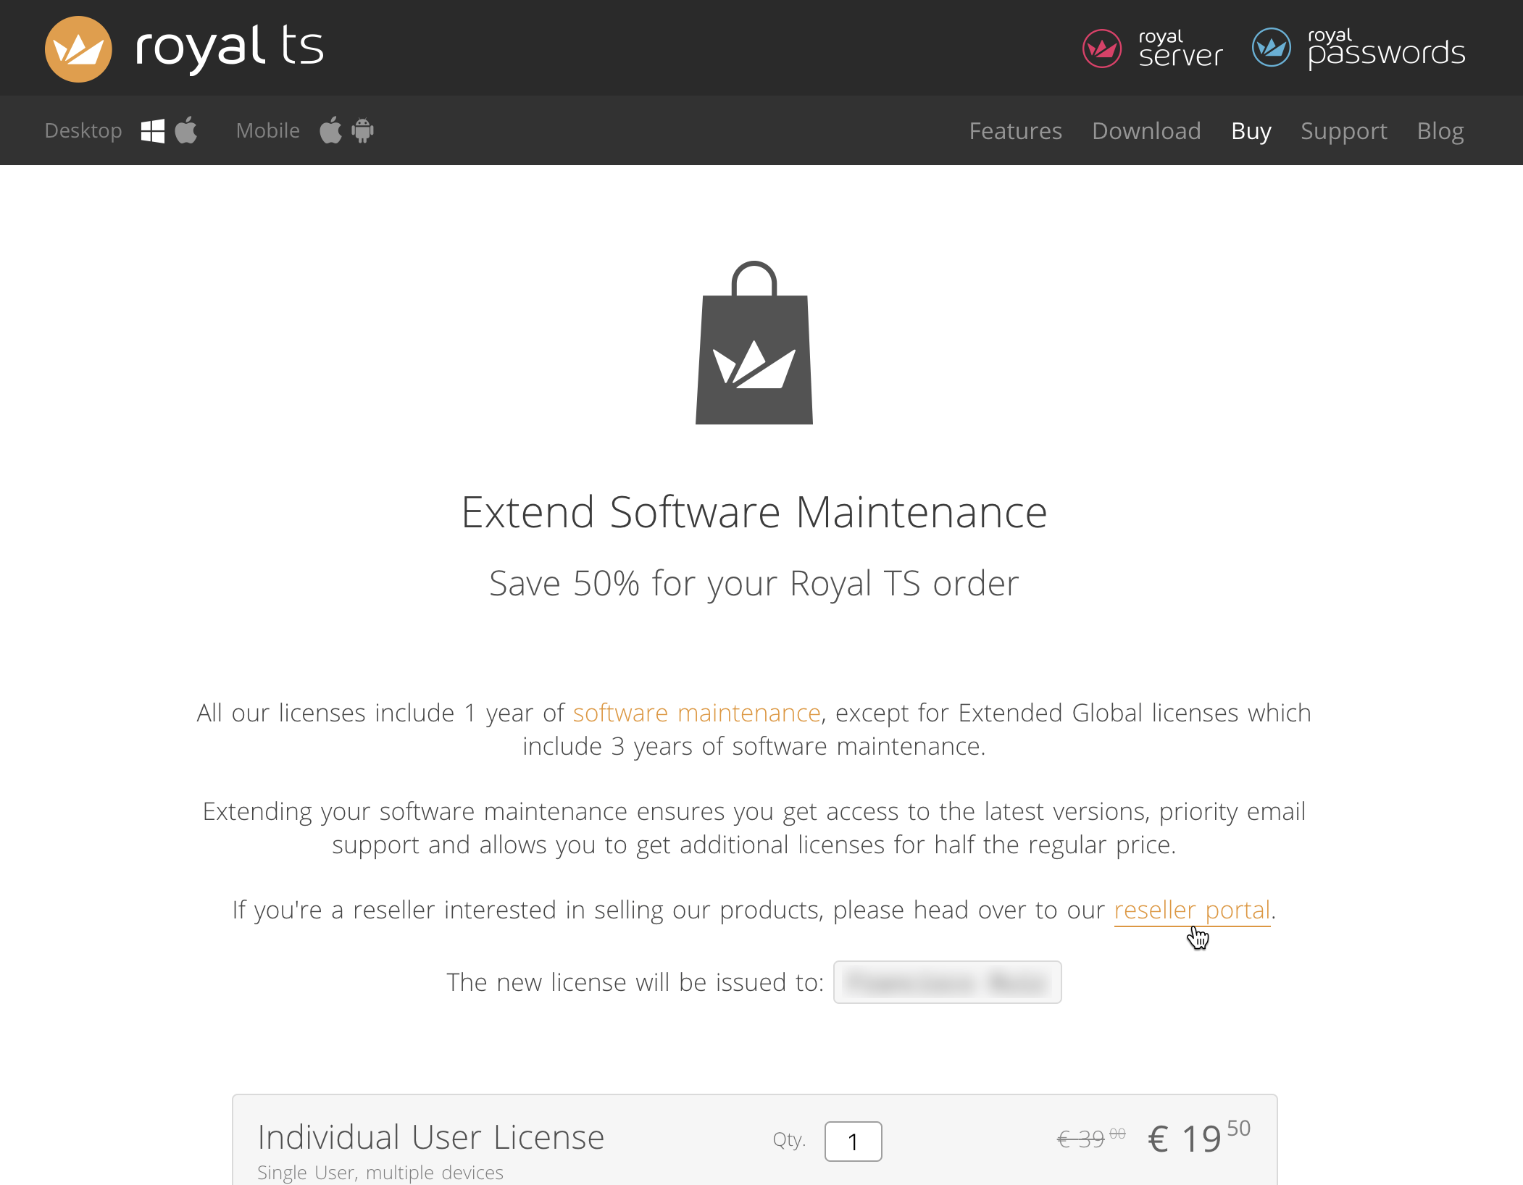Click the royal server text label
The width and height of the screenshot is (1523, 1185).
coord(1180,49)
